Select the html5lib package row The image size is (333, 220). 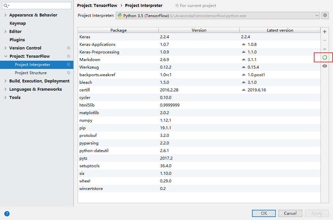click(199, 105)
